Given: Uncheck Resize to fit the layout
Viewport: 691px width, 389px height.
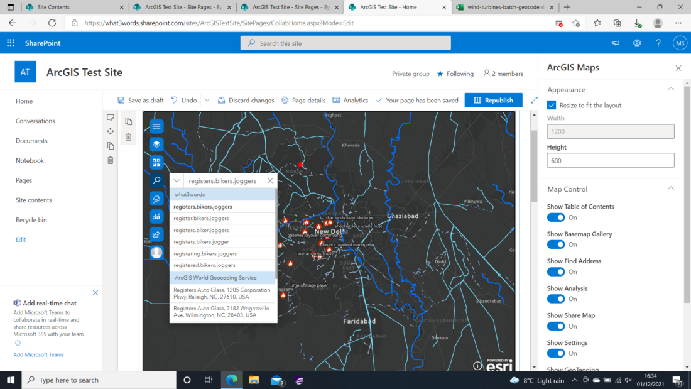Looking at the screenshot, I should coord(552,106).
